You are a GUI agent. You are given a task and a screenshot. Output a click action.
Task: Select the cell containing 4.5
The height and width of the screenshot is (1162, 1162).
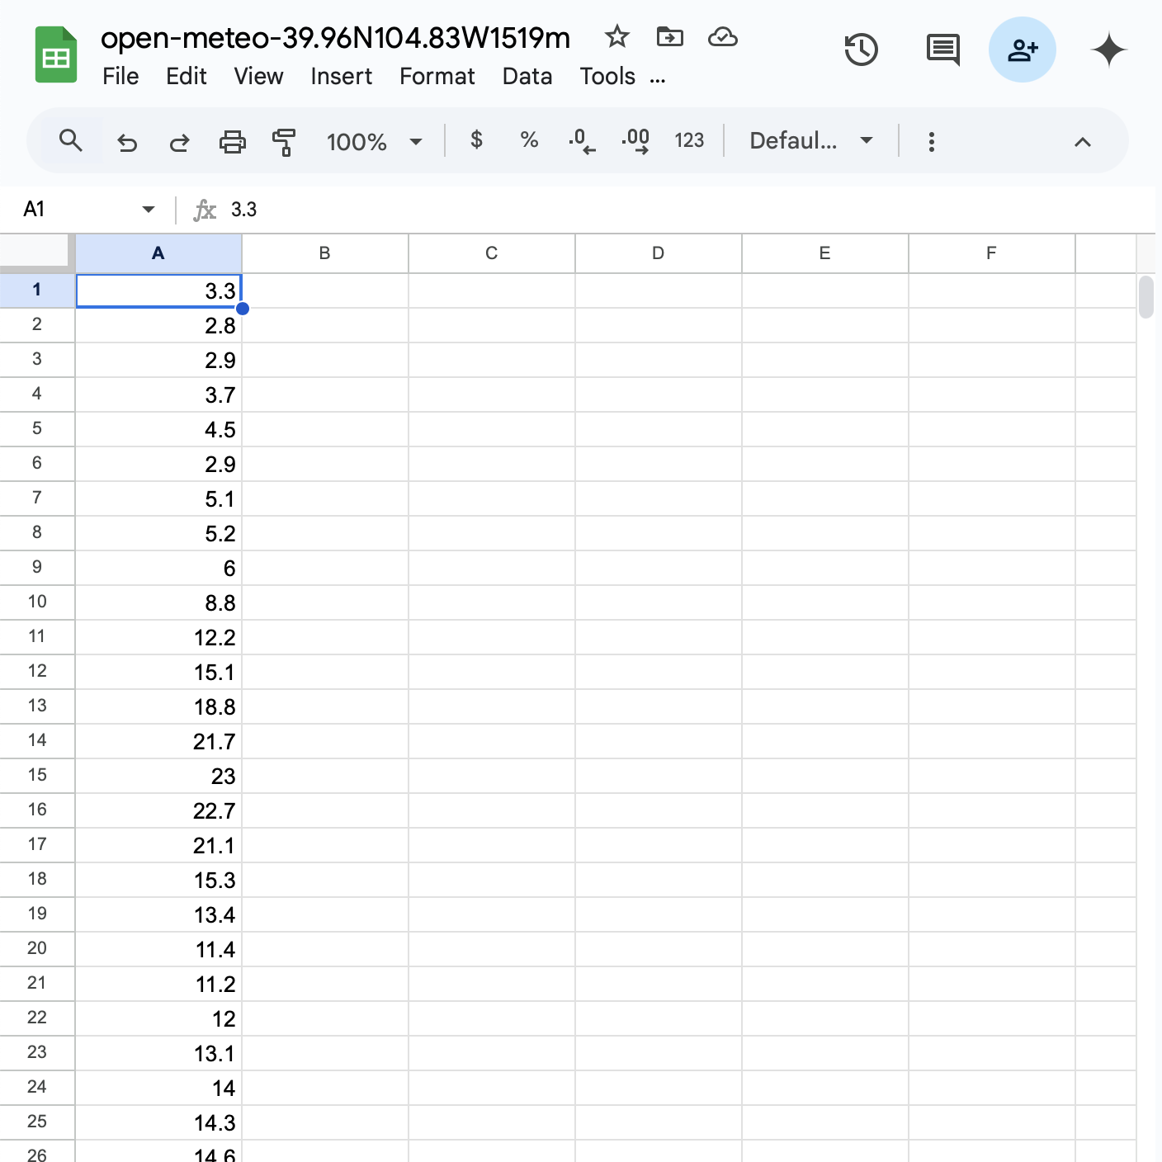coord(158,430)
